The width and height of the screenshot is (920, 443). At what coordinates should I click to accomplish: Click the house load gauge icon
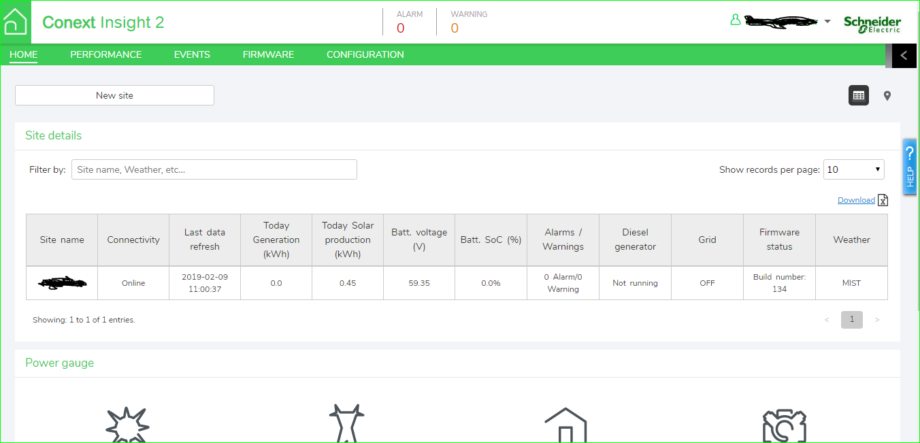tap(565, 425)
